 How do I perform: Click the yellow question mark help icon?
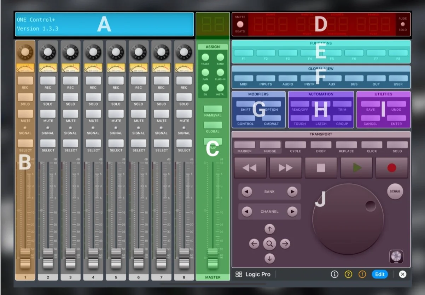pyautogui.click(x=348, y=274)
